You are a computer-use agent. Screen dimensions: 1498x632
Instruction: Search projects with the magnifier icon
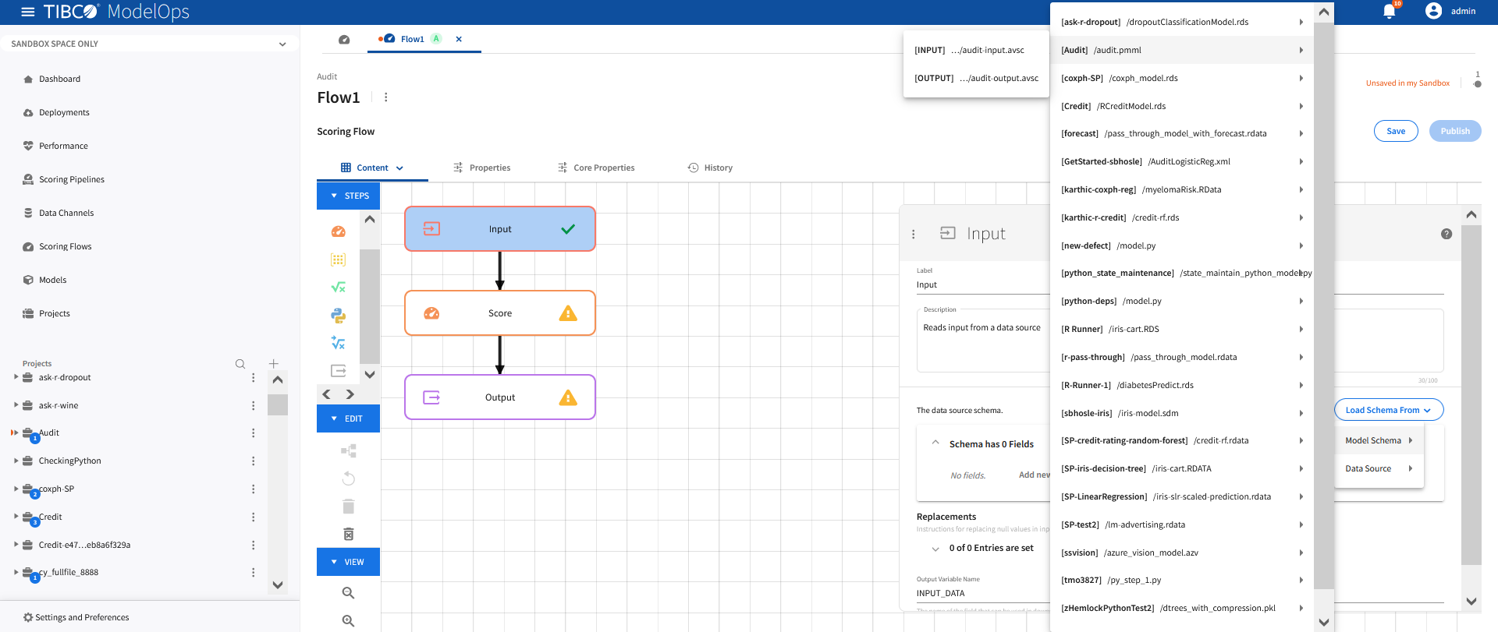pos(240,364)
